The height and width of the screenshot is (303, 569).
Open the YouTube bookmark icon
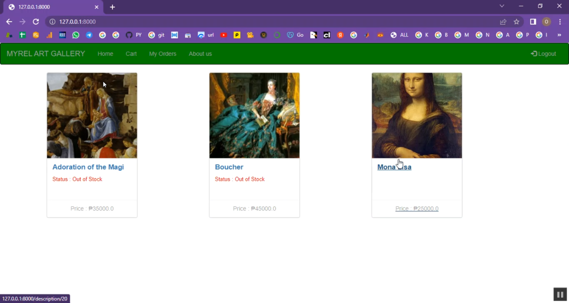point(223,35)
